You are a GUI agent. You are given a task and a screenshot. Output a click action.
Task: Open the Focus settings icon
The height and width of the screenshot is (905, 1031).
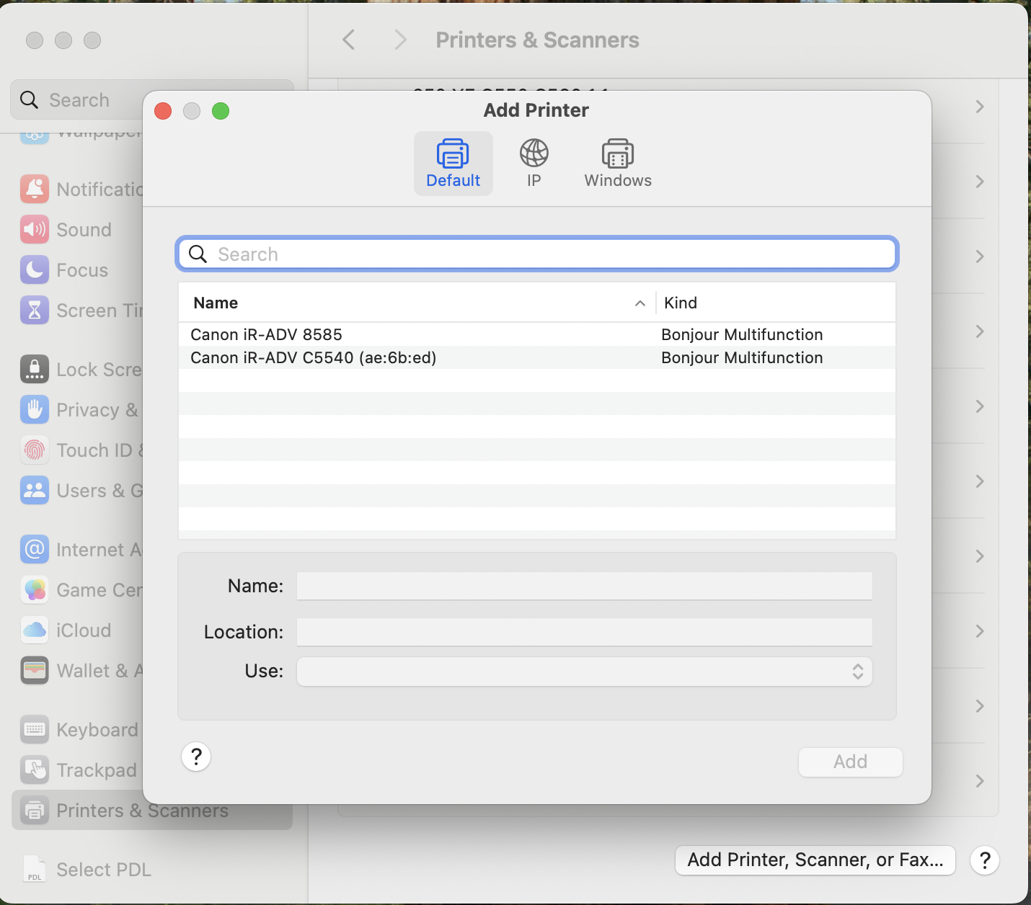[34, 269]
